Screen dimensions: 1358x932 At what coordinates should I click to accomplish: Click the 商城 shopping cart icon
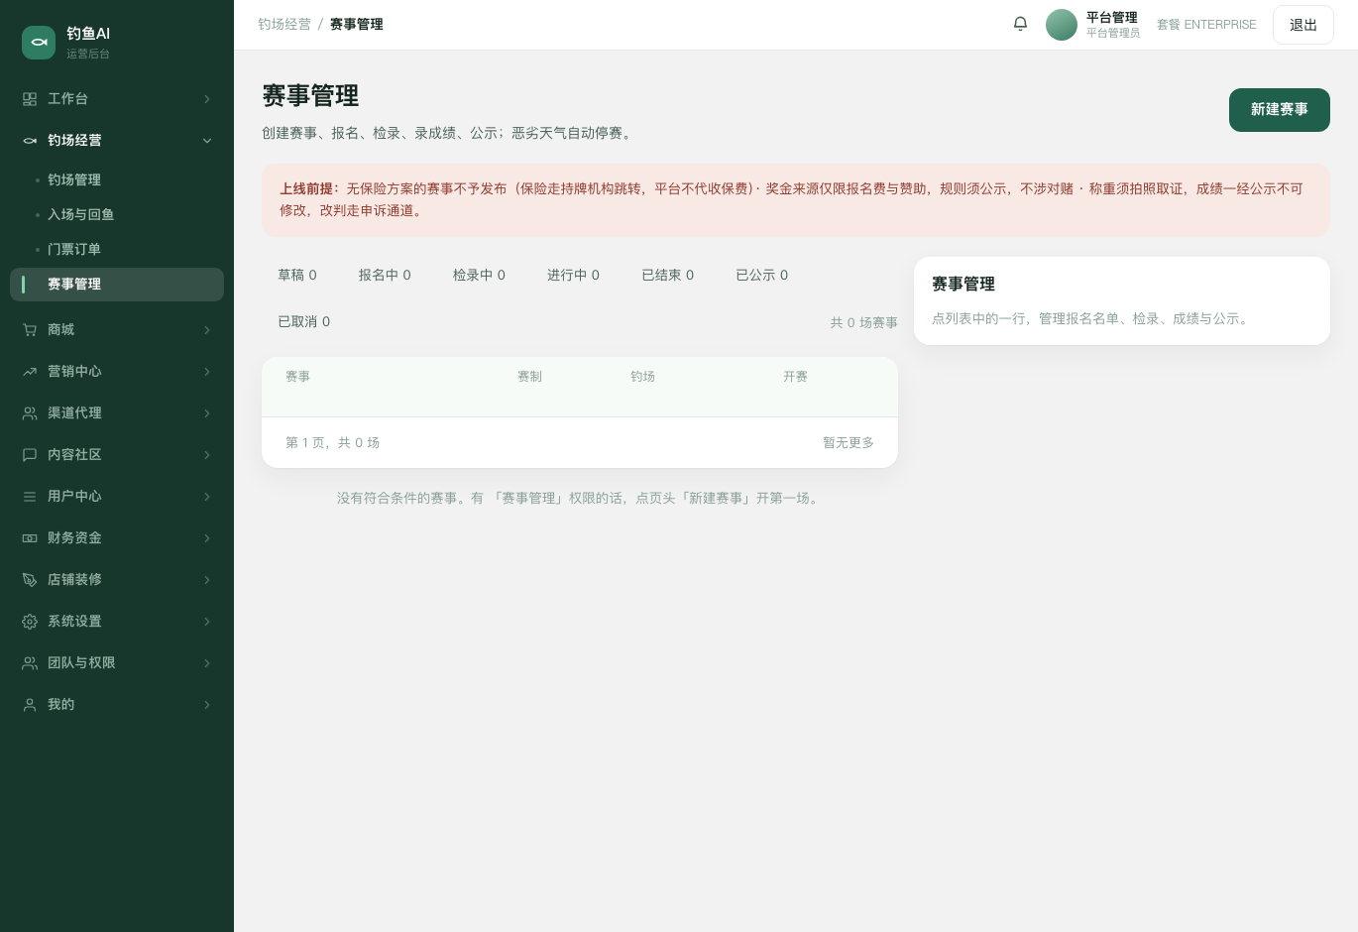[30, 330]
